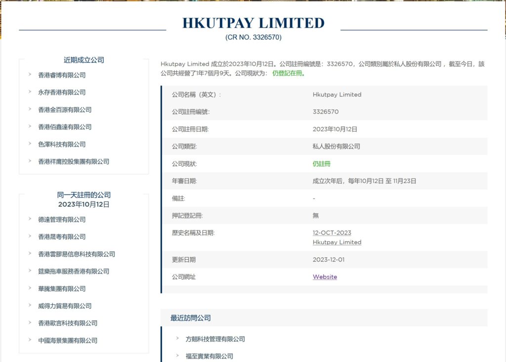506x362 pixels.
Task: Click the 押記登記冊 value 無
Action: click(316, 215)
